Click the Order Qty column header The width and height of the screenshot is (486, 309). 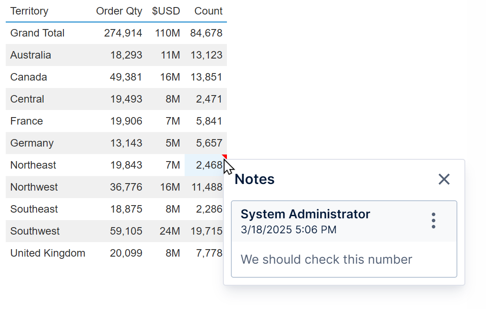[x=119, y=11]
